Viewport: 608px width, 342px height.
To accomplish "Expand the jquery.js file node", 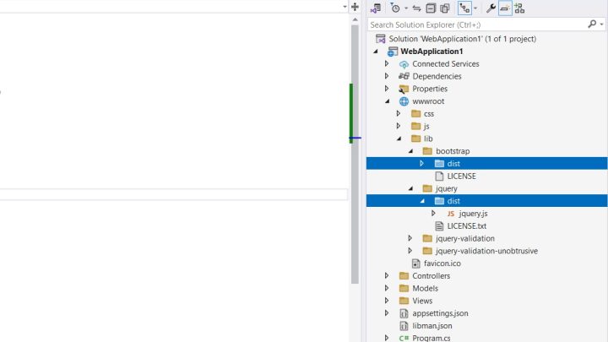I will pos(433,214).
